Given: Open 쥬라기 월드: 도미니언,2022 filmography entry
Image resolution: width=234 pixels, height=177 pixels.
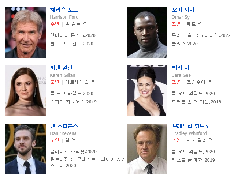Looking at the screenshot, I should (x=201, y=35).
